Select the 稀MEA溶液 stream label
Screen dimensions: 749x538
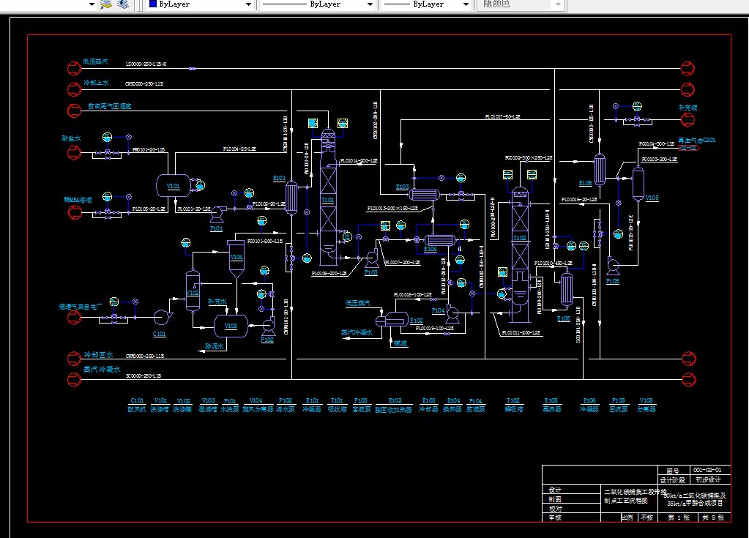click(78, 200)
